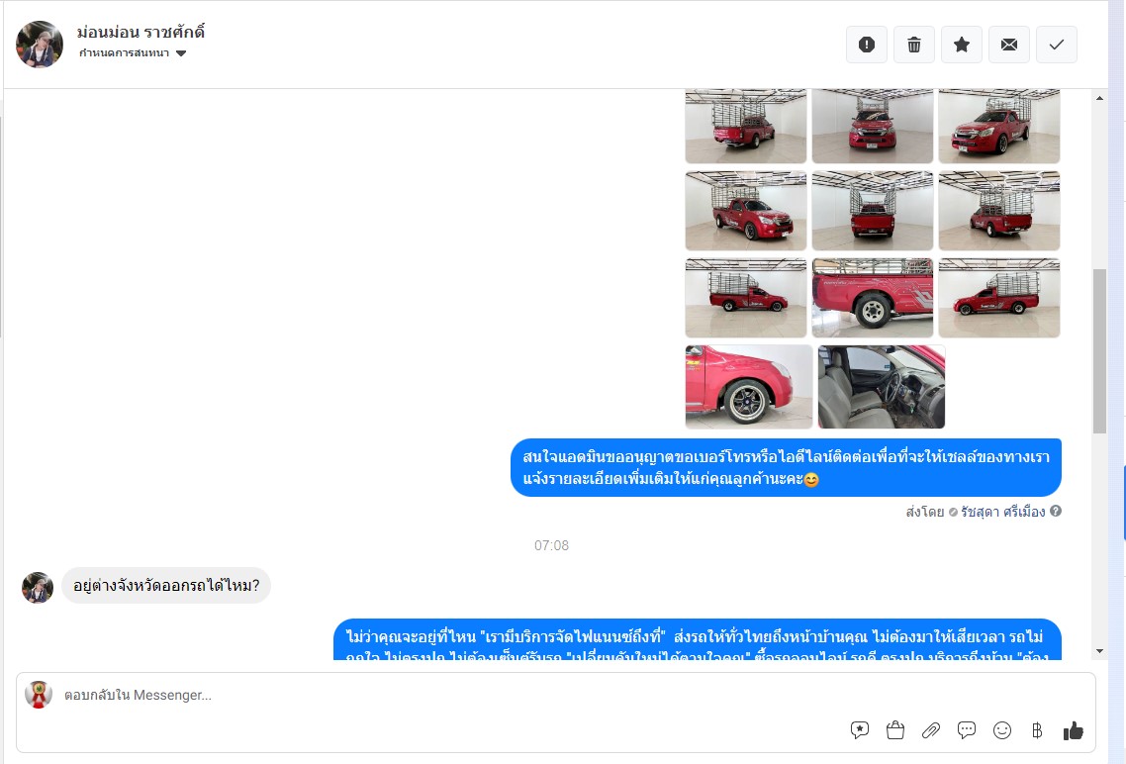Screen dimensions: 1126x764
Task: Open the speech bubble quick reply icon
Action: click(x=967, y=730)
